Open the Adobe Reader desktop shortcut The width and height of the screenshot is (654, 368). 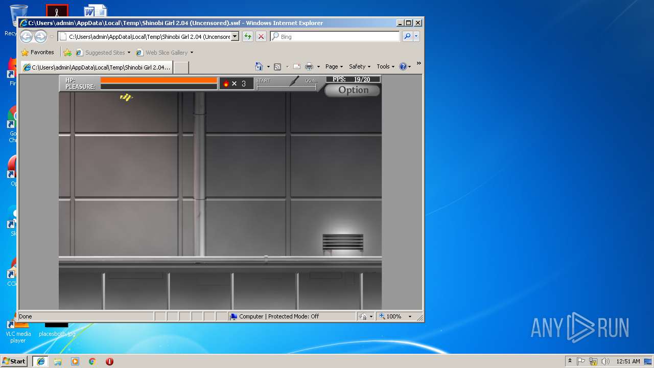[x=57, y=11]
